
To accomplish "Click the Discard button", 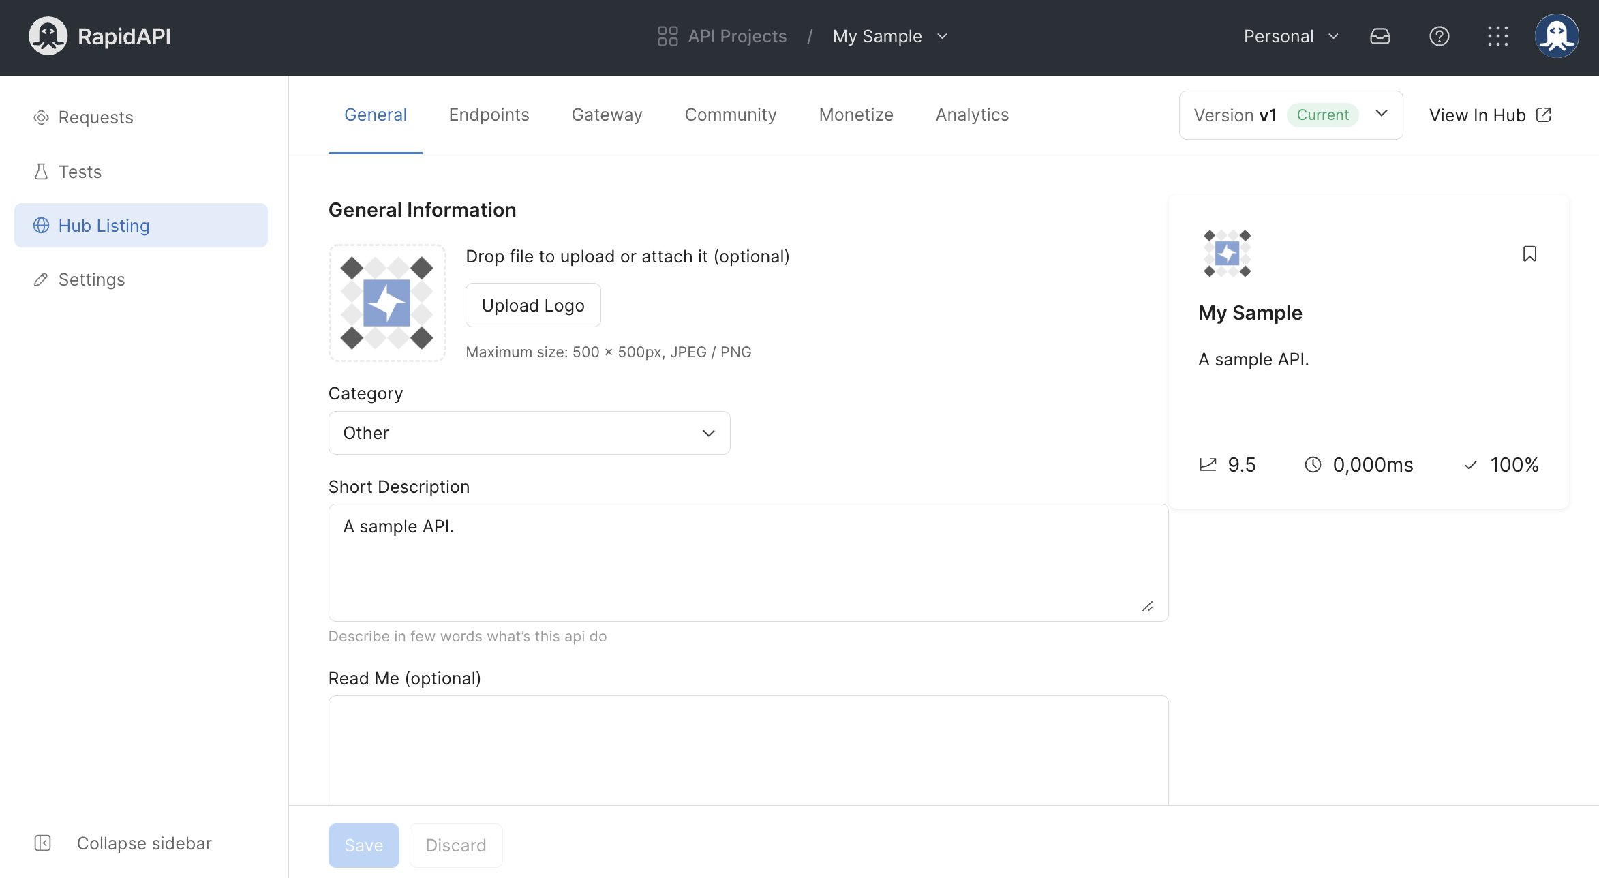I will pos(456,845).
